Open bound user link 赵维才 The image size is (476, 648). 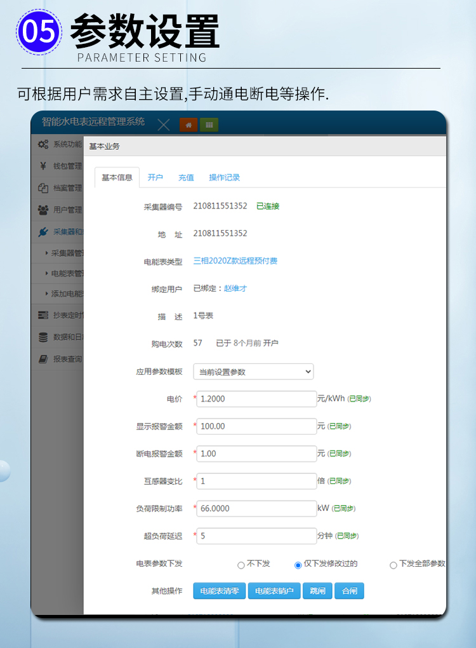point(235,288)
